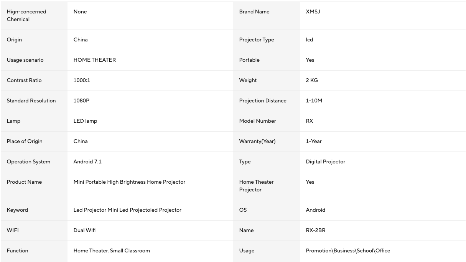Click the Weight value 2 KG

coord(312,80)
